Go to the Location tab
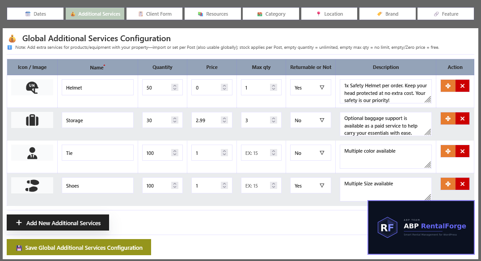Viewport: 481px width, 261px height. point(329,14)
